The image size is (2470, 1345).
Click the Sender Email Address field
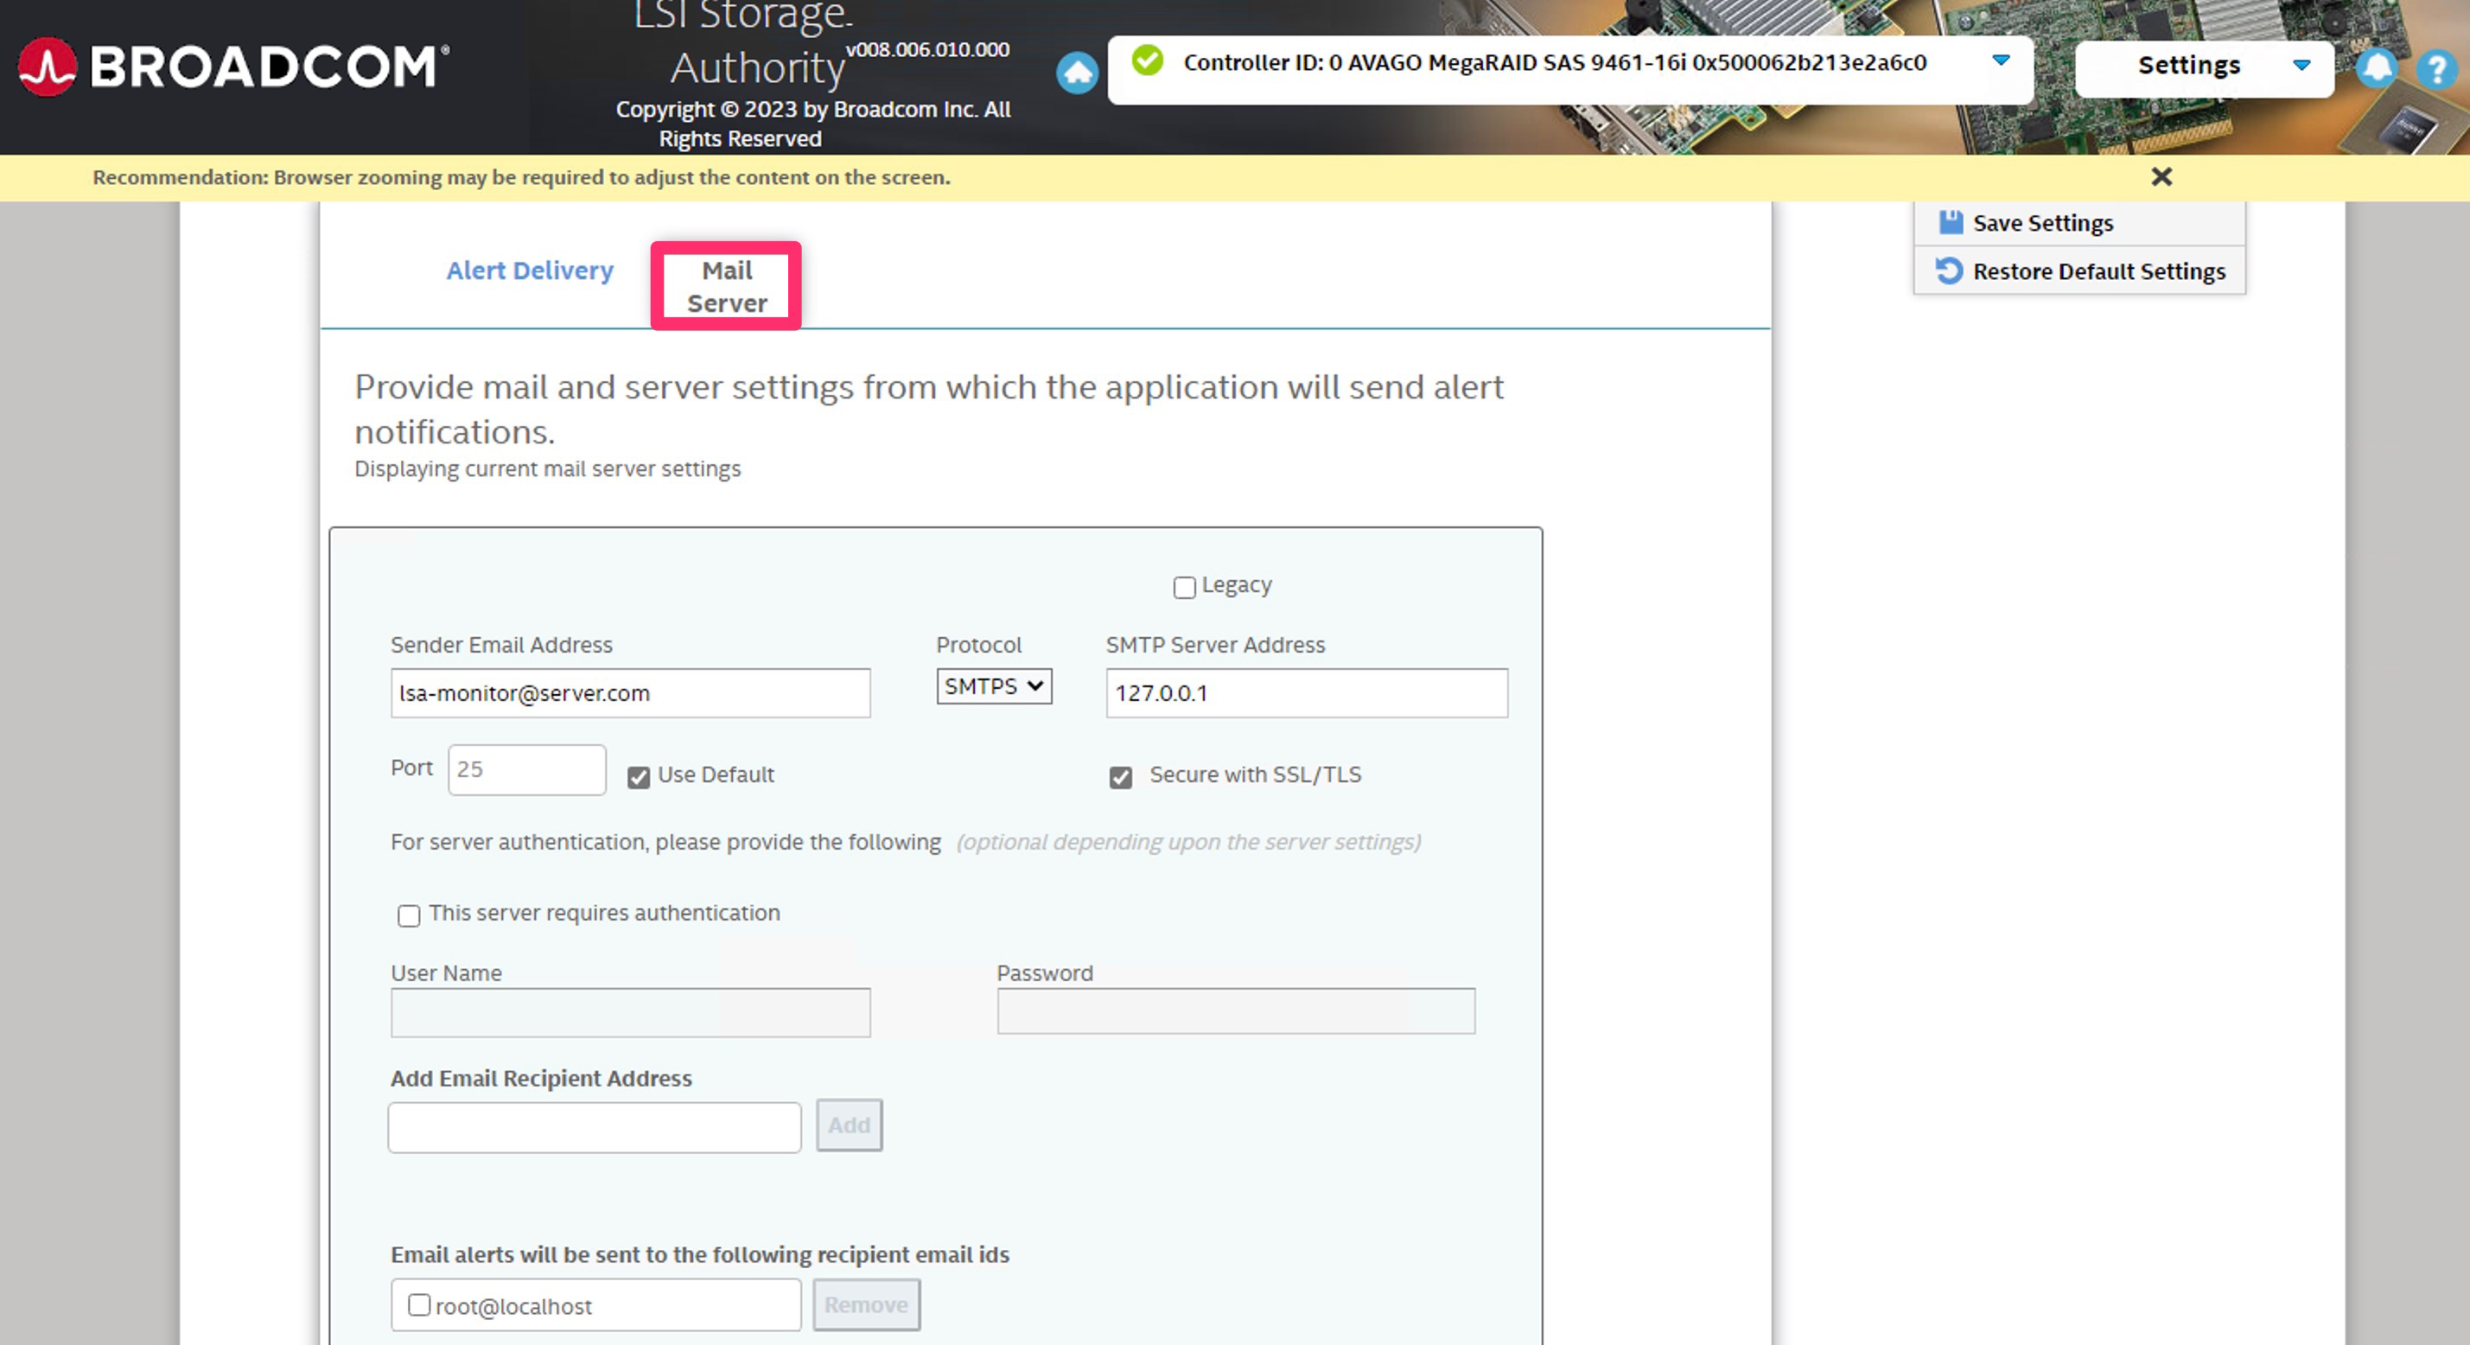630,692
